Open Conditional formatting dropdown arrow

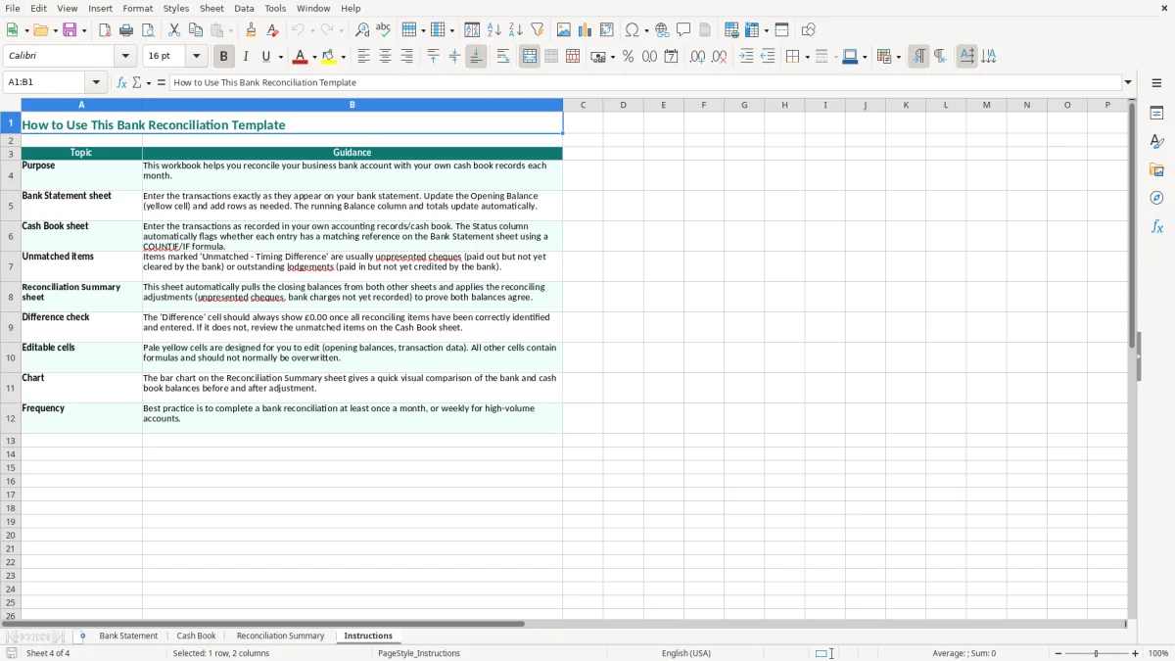tap(898, 57)
